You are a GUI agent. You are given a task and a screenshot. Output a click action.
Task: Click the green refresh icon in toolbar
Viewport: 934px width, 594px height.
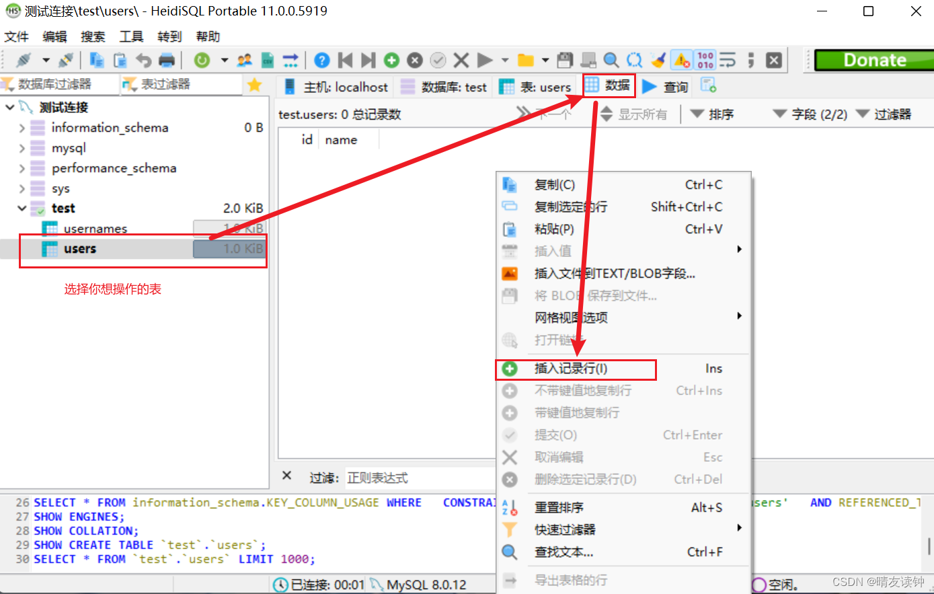[202, 60]
